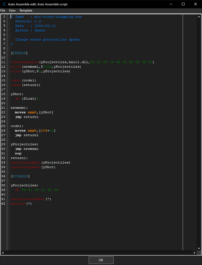Confirm the script with the OK button

(101, 260)
